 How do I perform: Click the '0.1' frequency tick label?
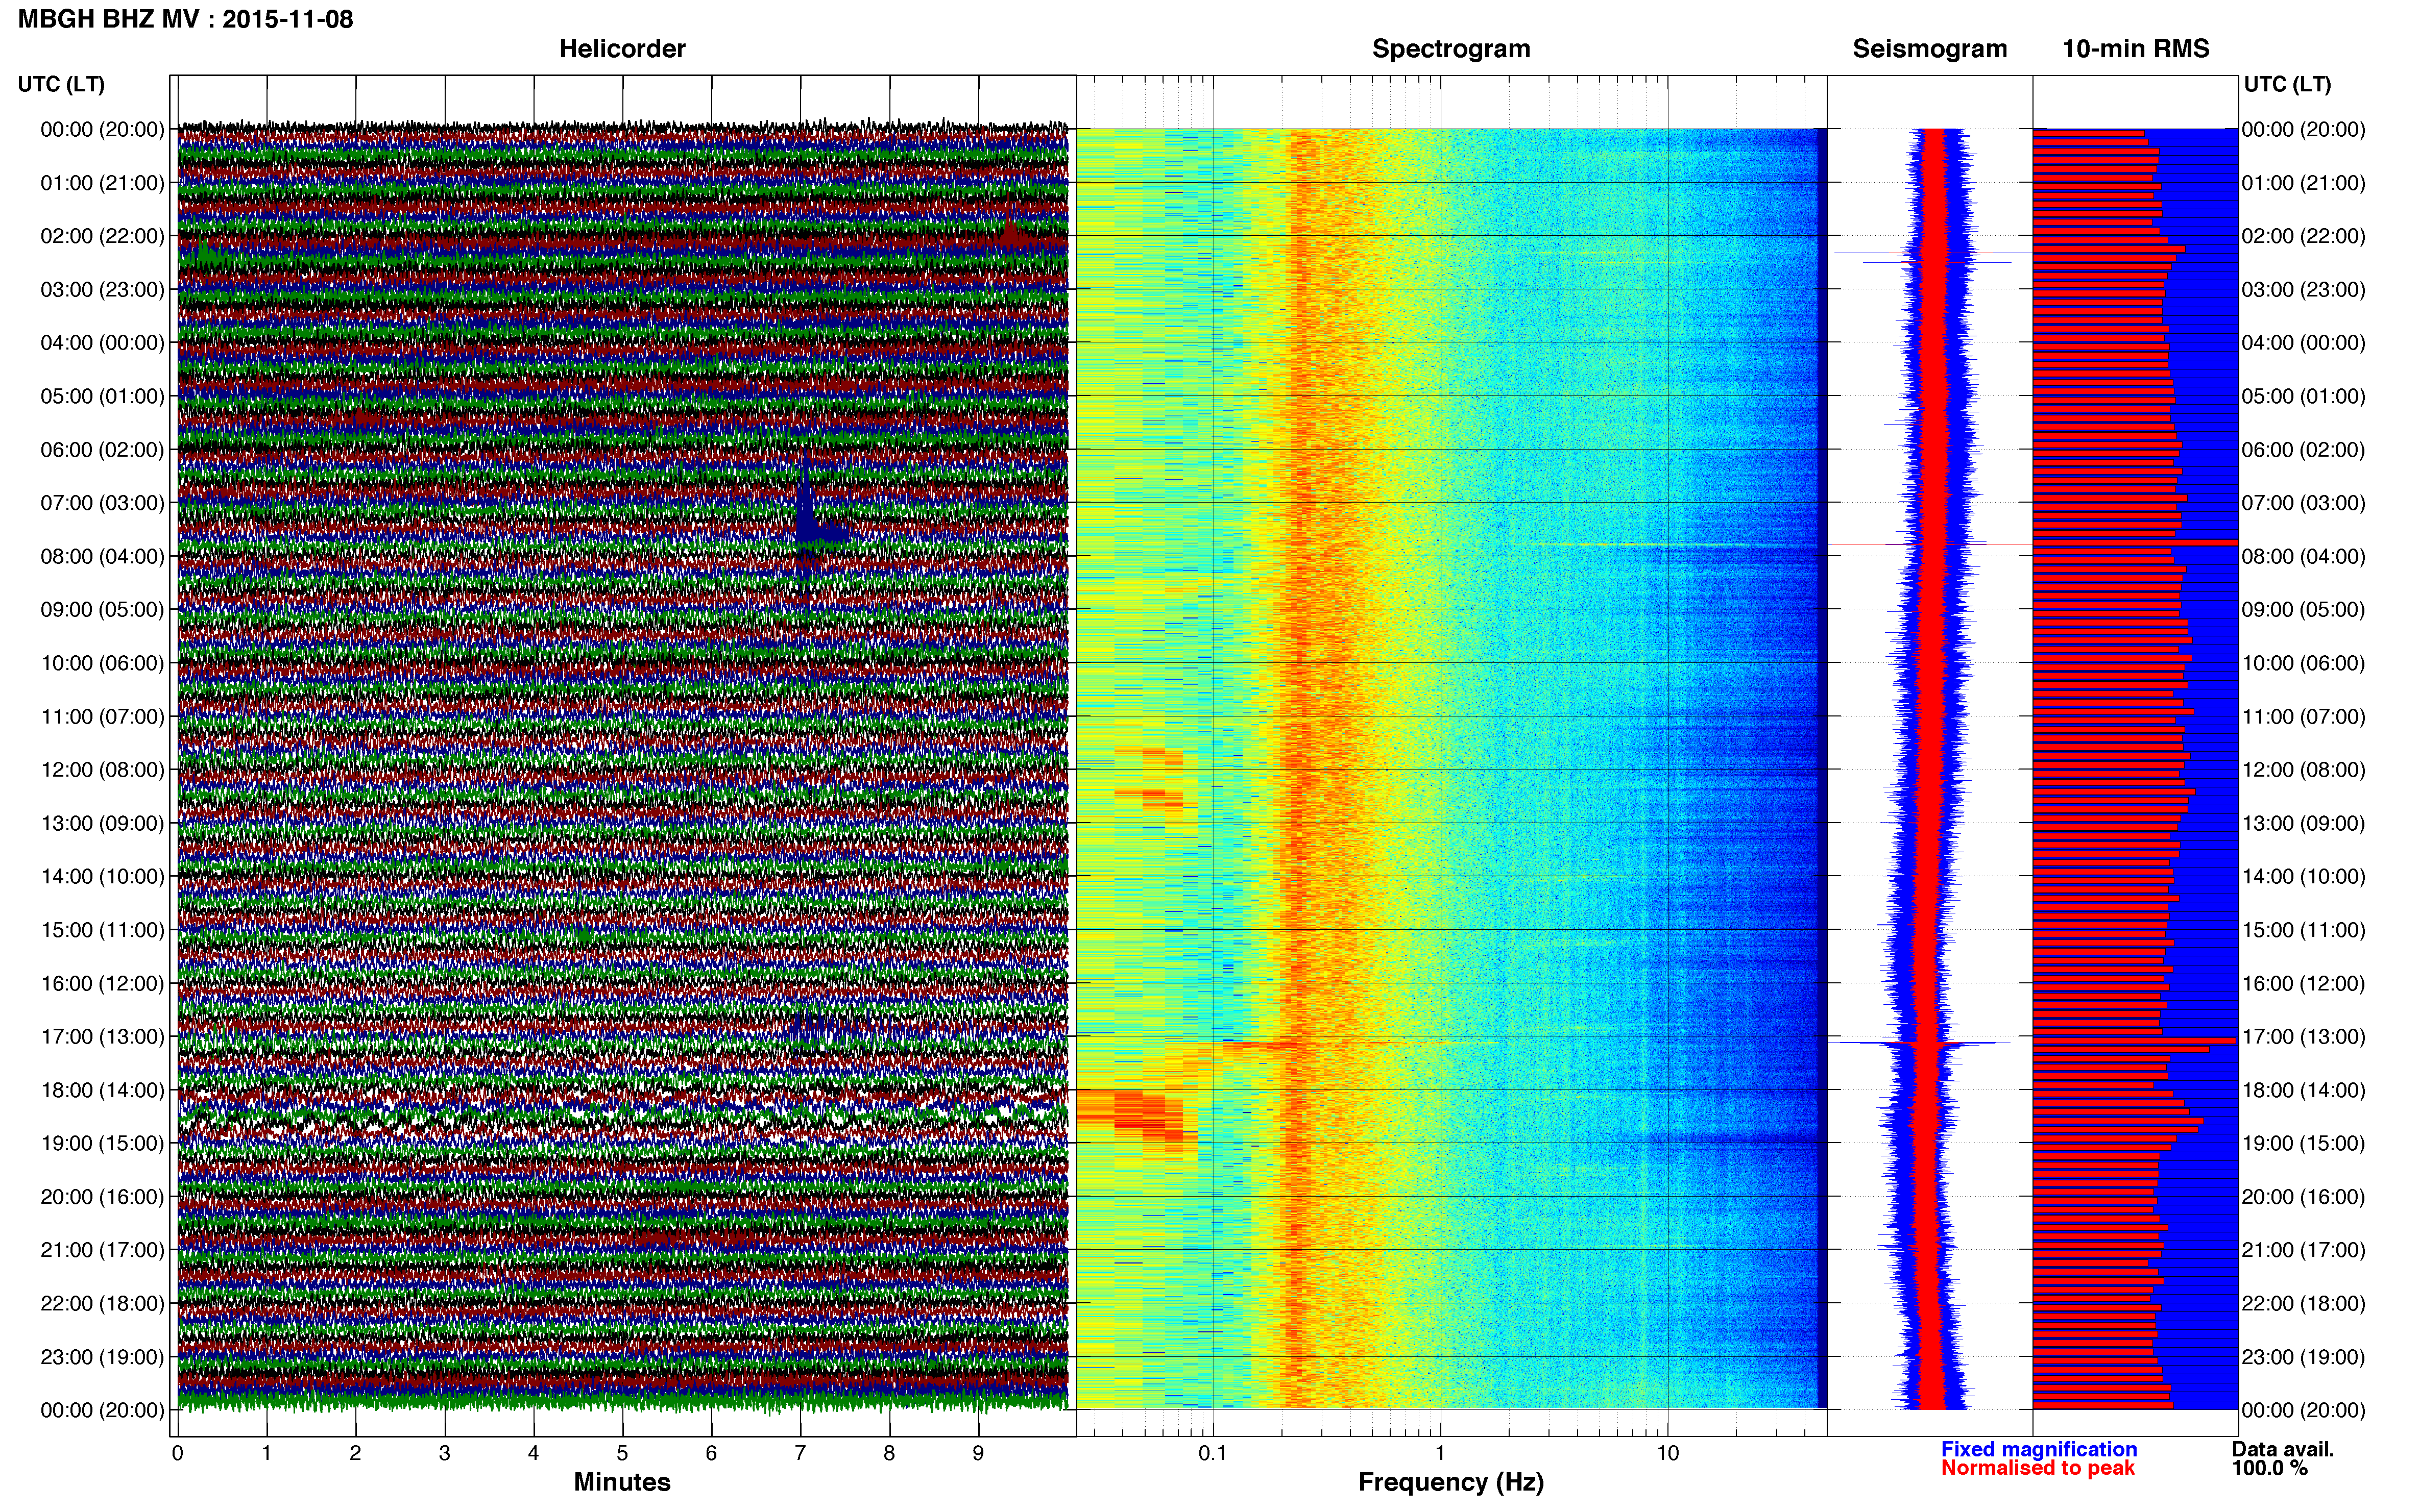click(x=1213, y=1453)
